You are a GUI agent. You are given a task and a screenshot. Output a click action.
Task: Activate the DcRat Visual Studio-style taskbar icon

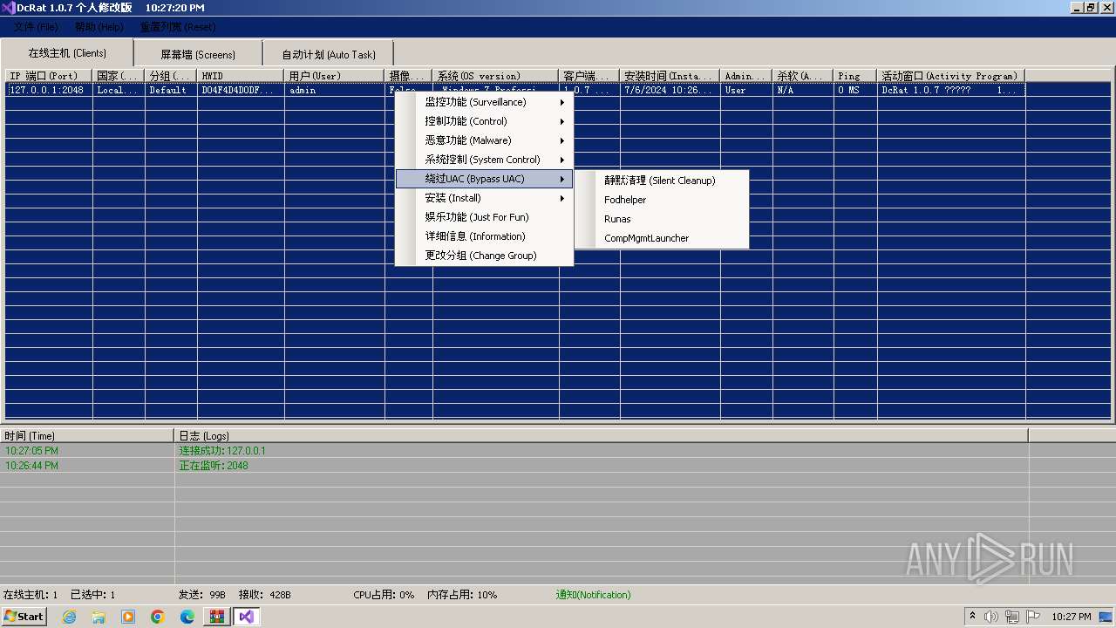coord(246,617)
